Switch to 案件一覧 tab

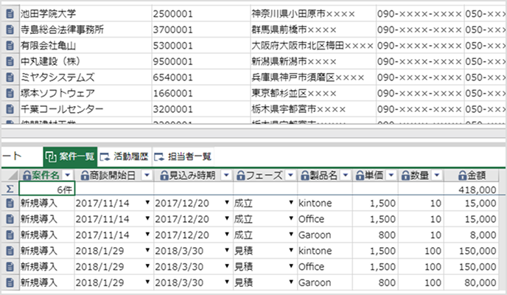click(70, 157)
